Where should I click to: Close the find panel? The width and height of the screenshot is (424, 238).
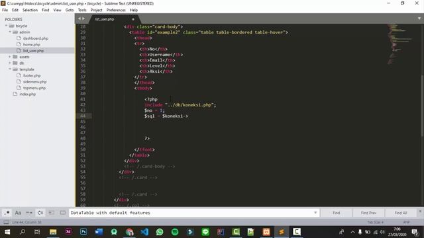tap(420, 211)
